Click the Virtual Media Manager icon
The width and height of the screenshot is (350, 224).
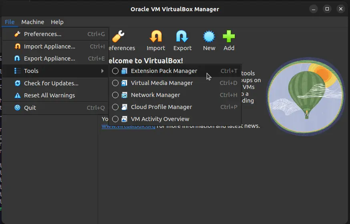[x=124, y=83]
